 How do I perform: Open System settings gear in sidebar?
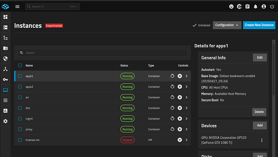pos(6,121)
